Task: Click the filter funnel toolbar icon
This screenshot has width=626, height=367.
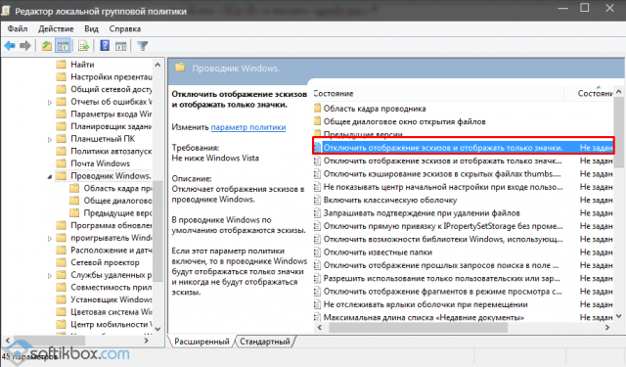Action: pos(143,46)
